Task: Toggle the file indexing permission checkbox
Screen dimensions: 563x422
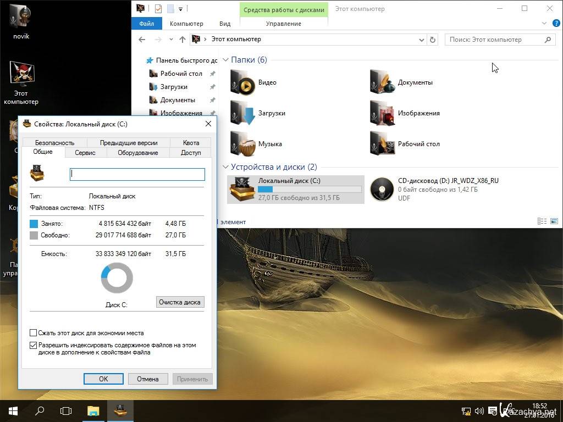Action: [x=34, y=346]
